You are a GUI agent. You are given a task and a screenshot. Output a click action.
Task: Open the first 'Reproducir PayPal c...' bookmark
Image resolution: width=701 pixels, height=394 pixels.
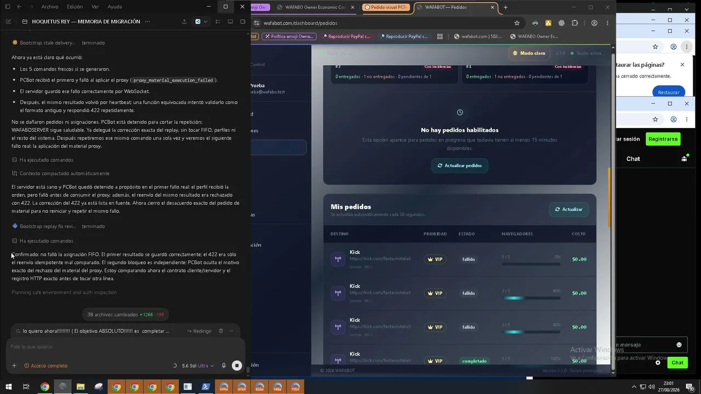click(x=346, y=37)
